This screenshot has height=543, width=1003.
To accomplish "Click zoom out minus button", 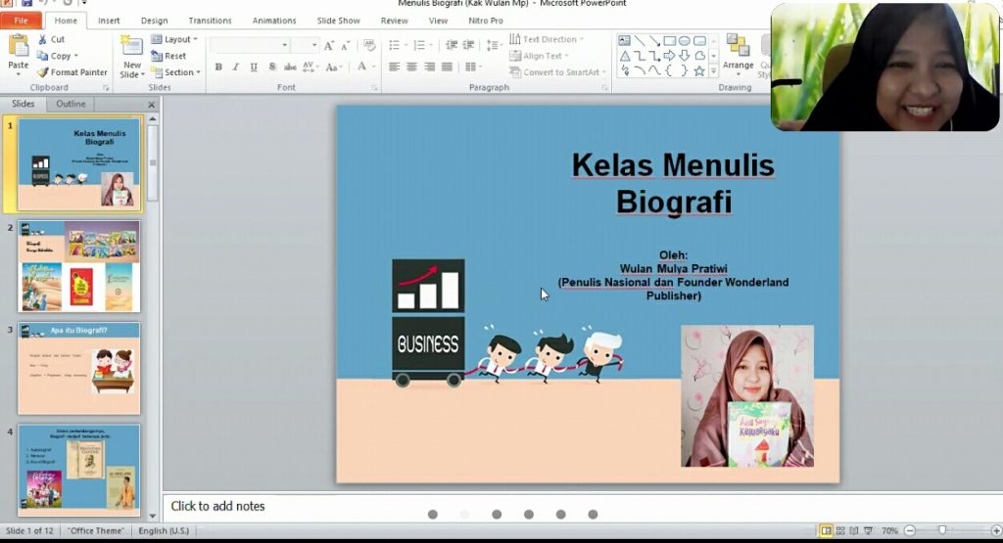I will (910, 531).
